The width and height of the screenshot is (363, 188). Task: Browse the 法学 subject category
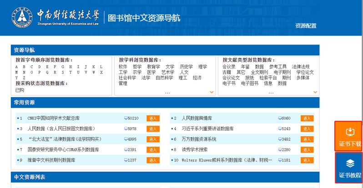(x=146, y=78)
